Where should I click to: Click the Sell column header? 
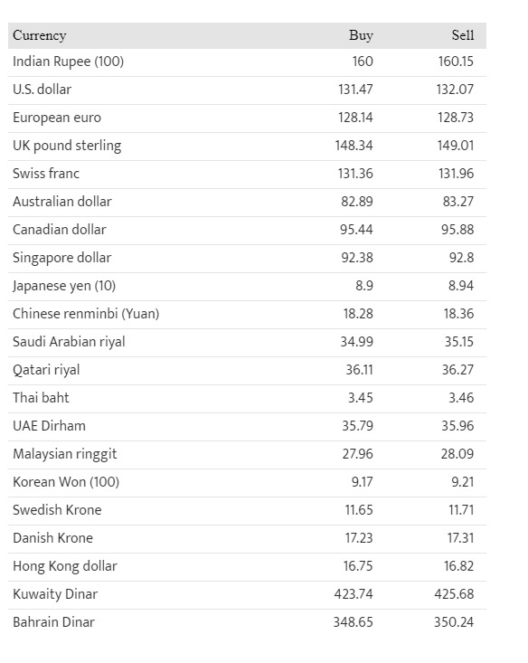(x=463, y=35)
